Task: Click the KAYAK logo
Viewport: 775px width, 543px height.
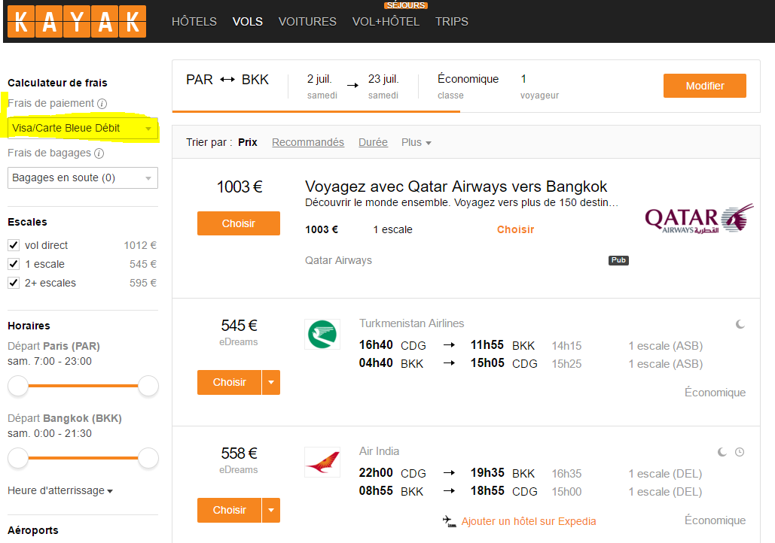Action: tap(77, 21)
